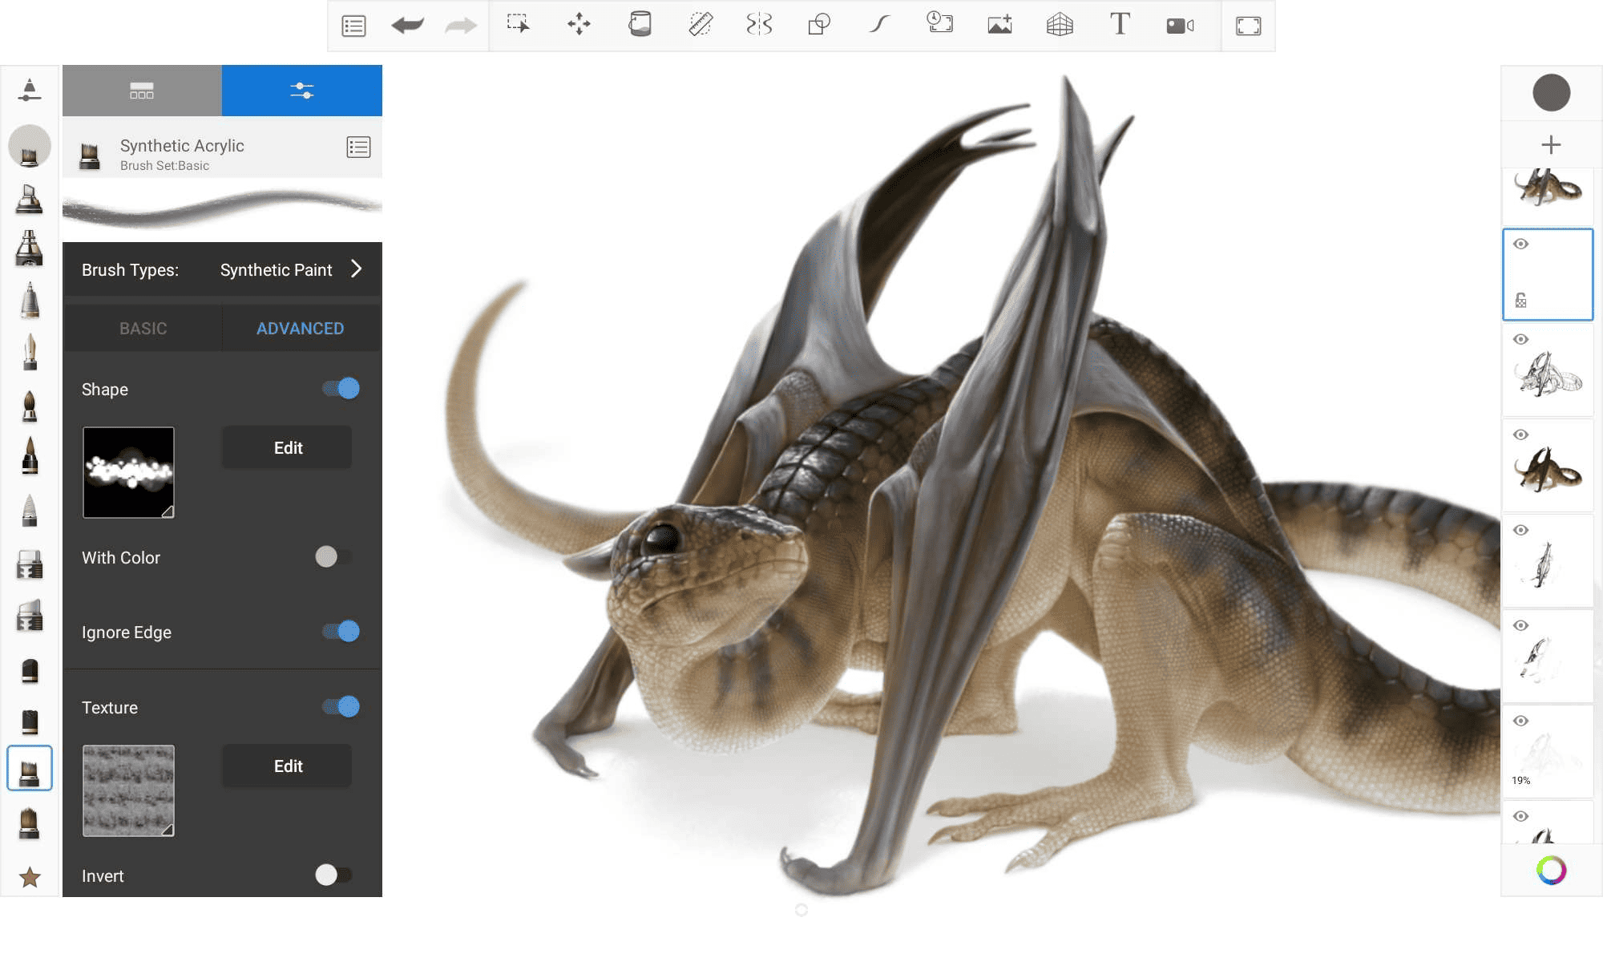The height and width of the screenshot is (962, 1603).
Task: Open the brush options list menu
Action: point(358,148)
